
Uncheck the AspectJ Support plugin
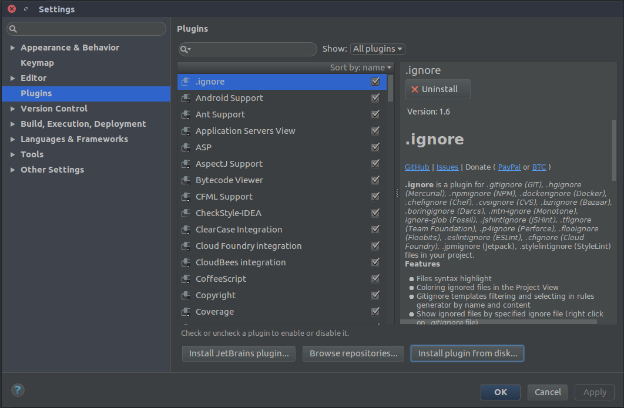tap(375, 164)
